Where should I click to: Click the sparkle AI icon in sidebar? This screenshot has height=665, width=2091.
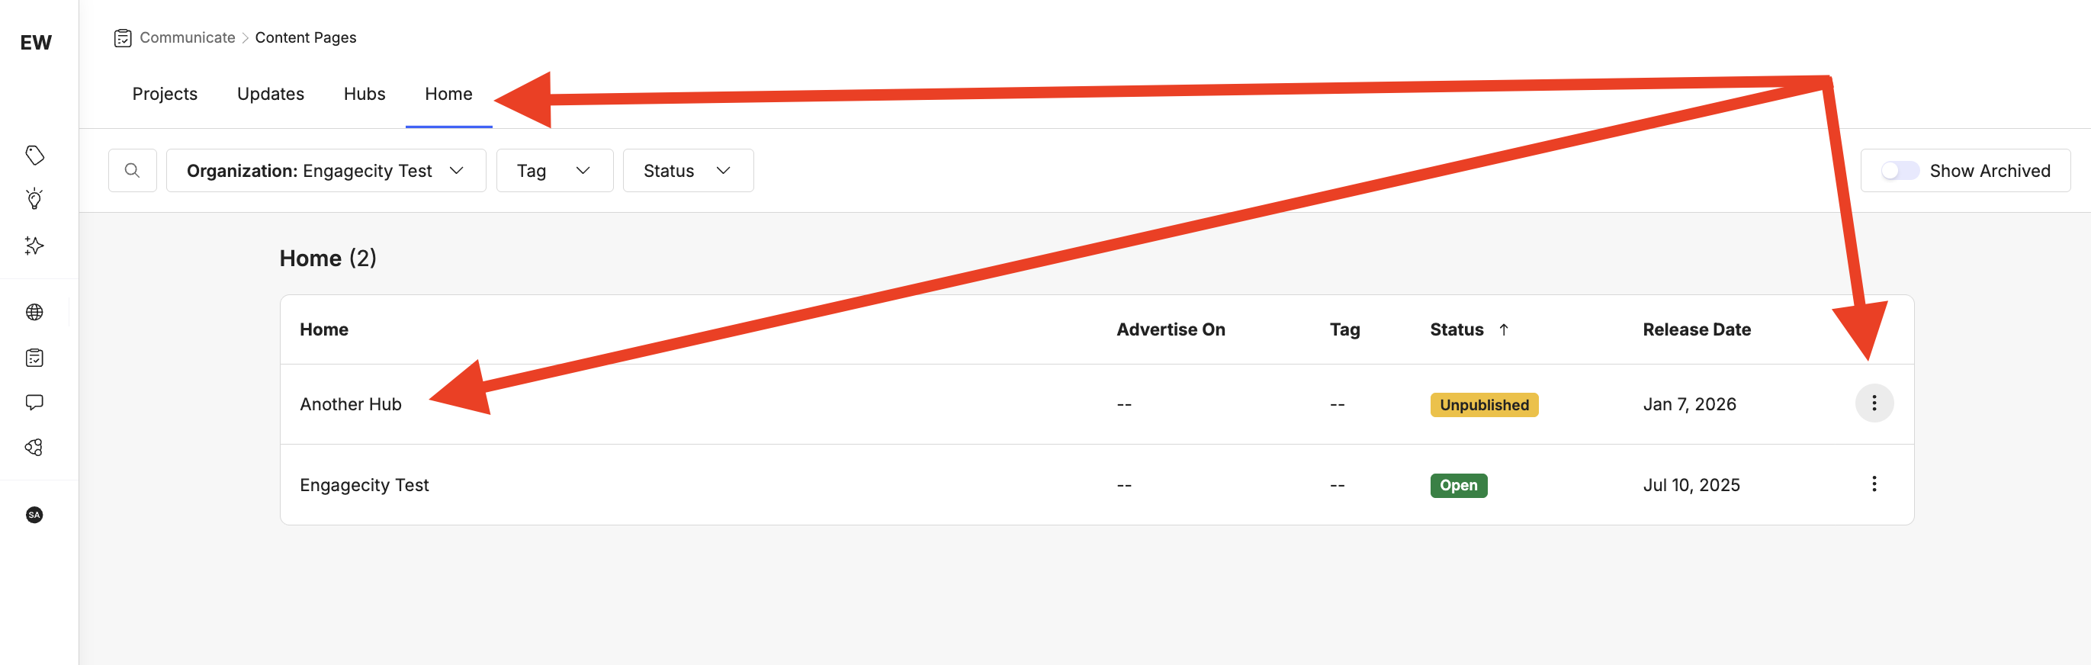[34, 246]
